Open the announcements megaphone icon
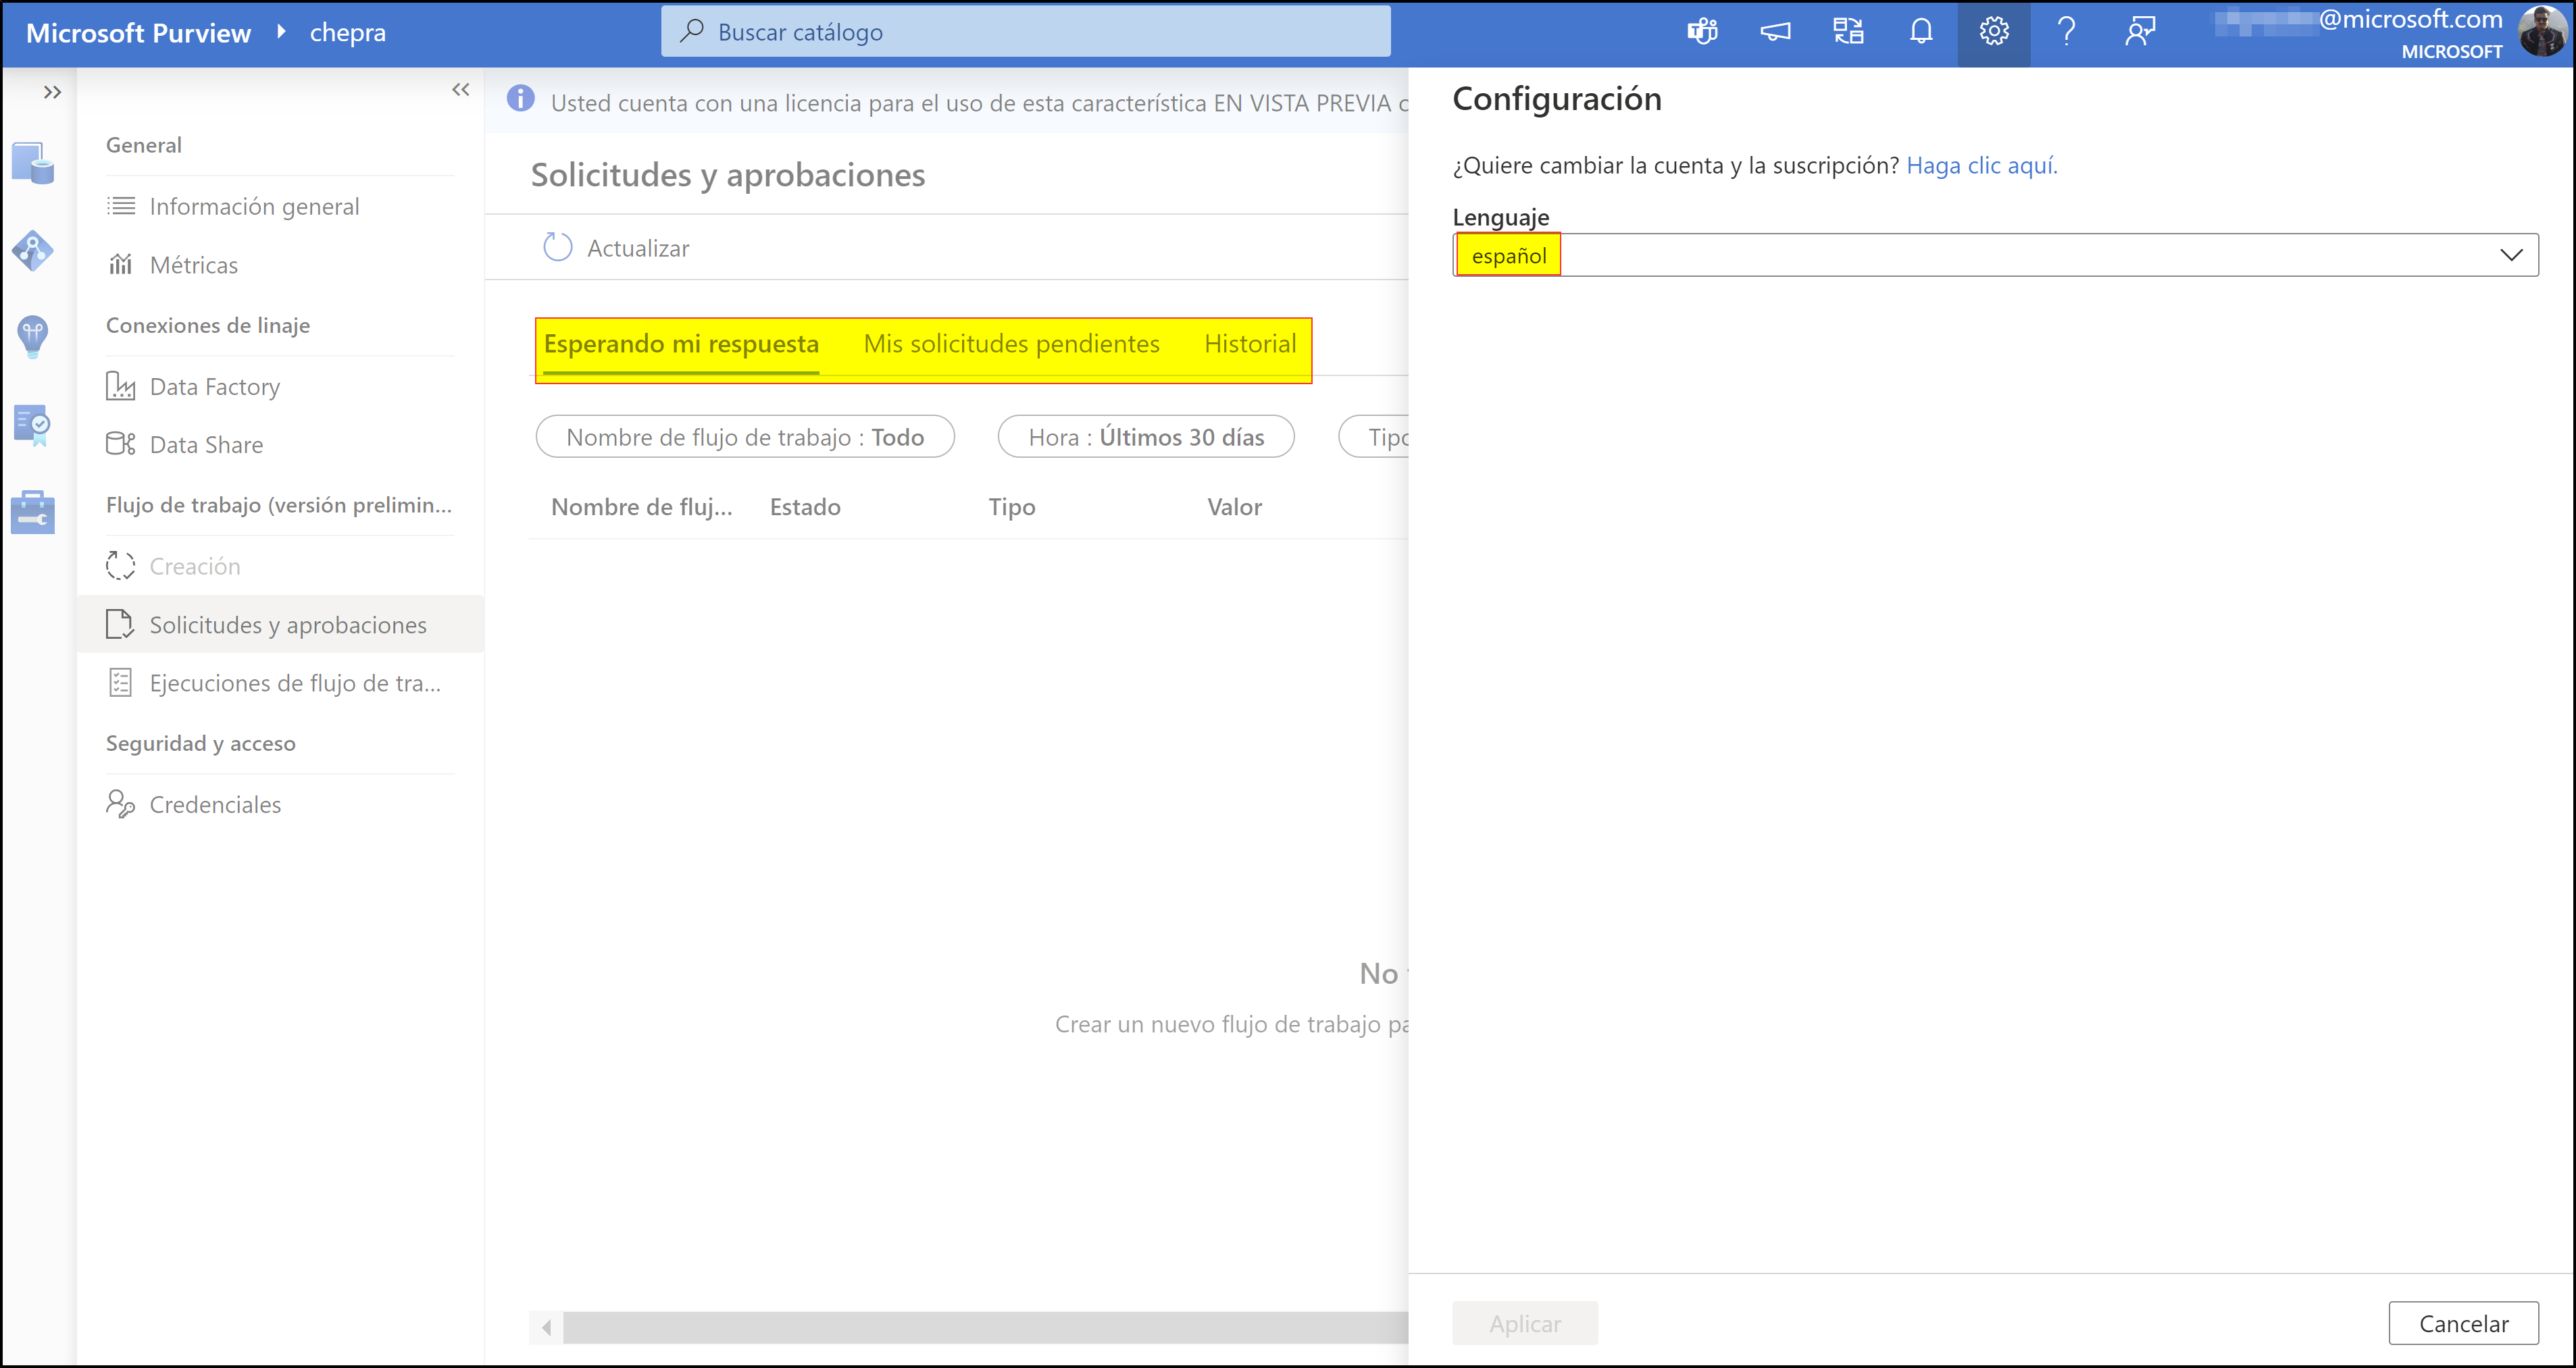Screen dimensions: 2576x1368 click(x=1775, y=31)
